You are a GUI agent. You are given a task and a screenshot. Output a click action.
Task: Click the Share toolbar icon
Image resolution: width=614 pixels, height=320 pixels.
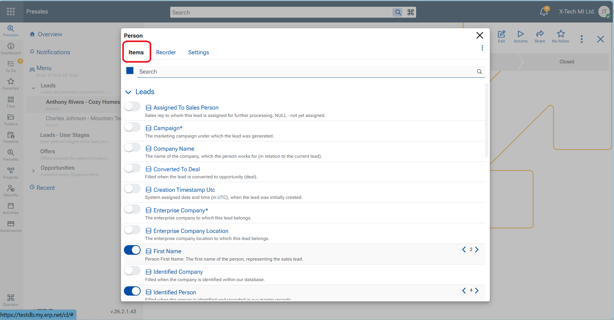[x=540, y=36]
